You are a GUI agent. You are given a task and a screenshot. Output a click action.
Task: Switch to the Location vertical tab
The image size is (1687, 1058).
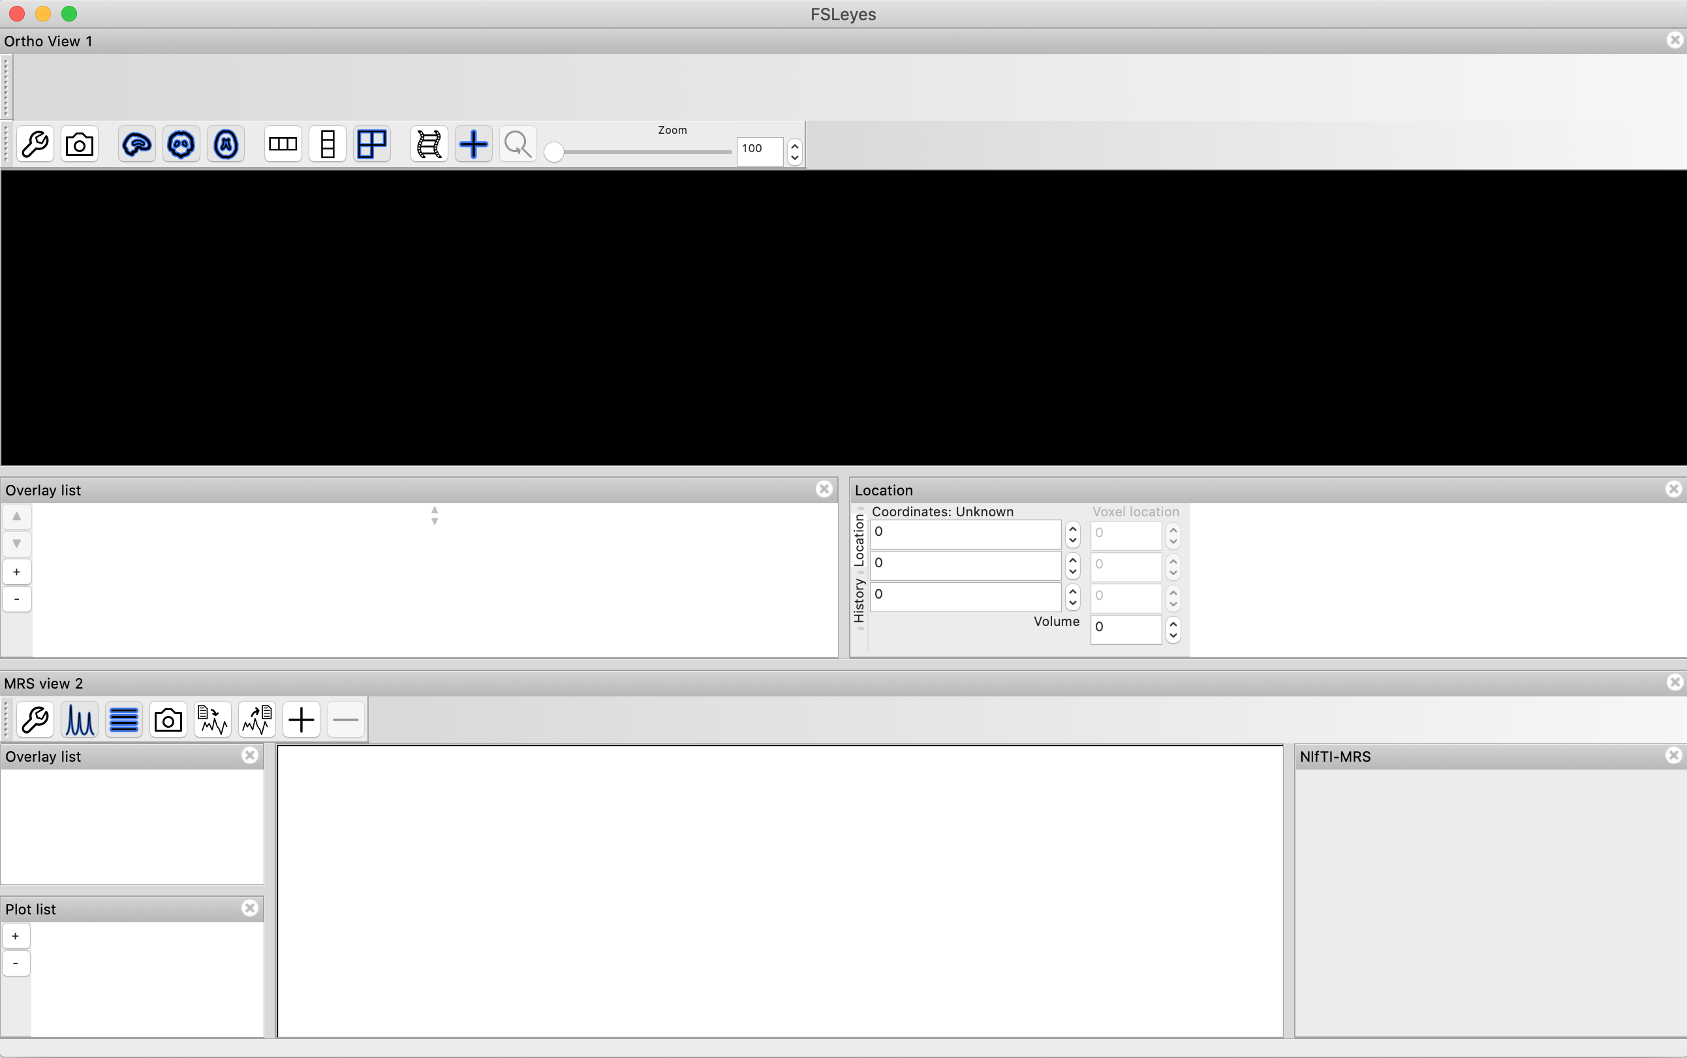859,541
